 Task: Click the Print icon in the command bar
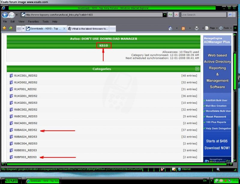196,28
